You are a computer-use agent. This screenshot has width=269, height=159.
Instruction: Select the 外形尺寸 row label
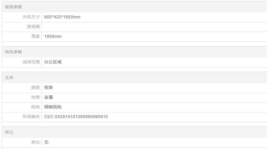click(31, 17)
